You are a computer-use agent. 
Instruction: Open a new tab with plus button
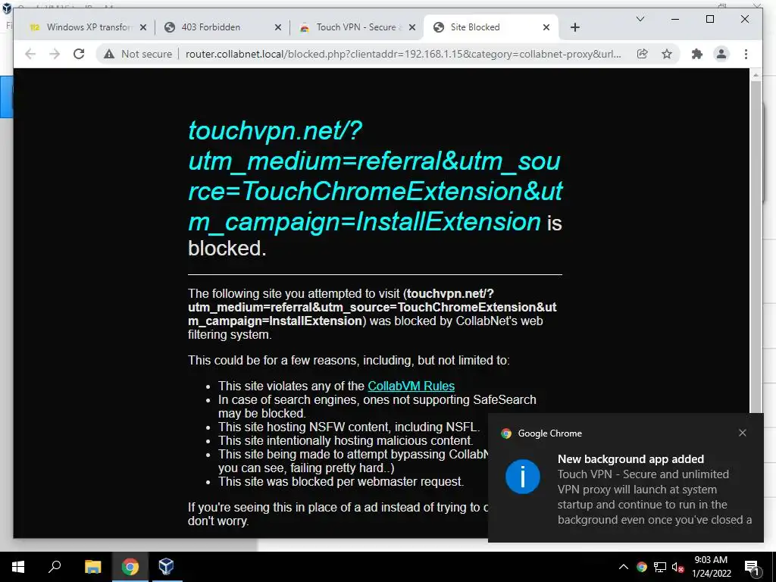pyautogui.click(x=574, y=27)
